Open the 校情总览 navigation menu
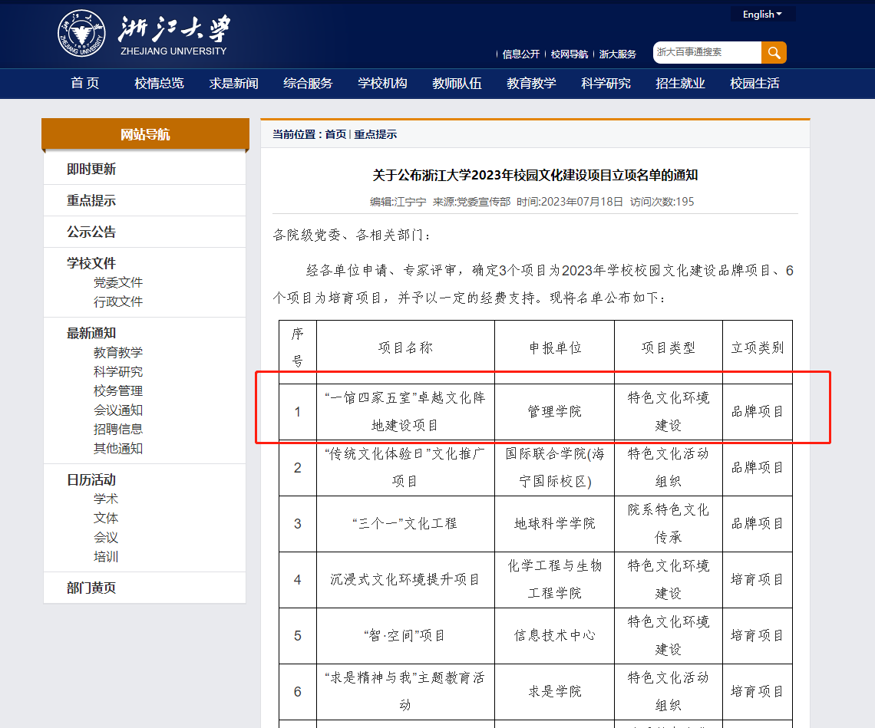 159,84
